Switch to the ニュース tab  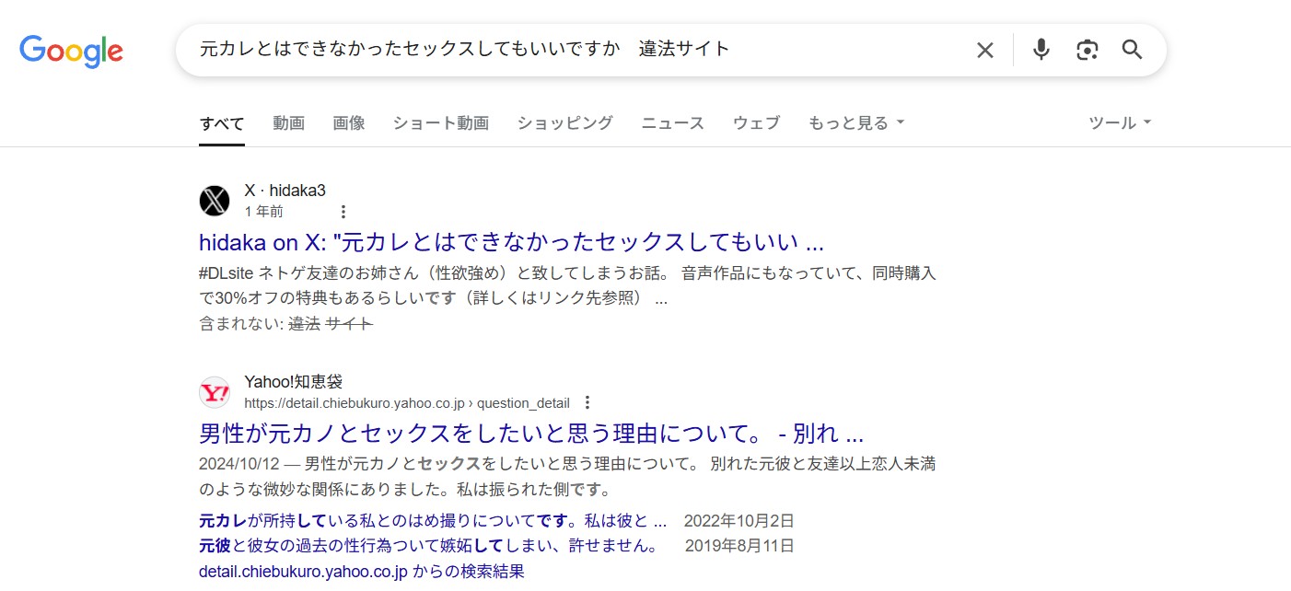(x=672, y=122)
